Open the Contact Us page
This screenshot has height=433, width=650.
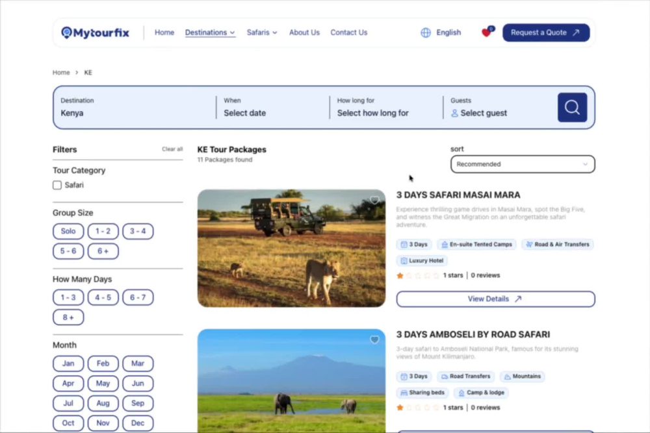348,32
